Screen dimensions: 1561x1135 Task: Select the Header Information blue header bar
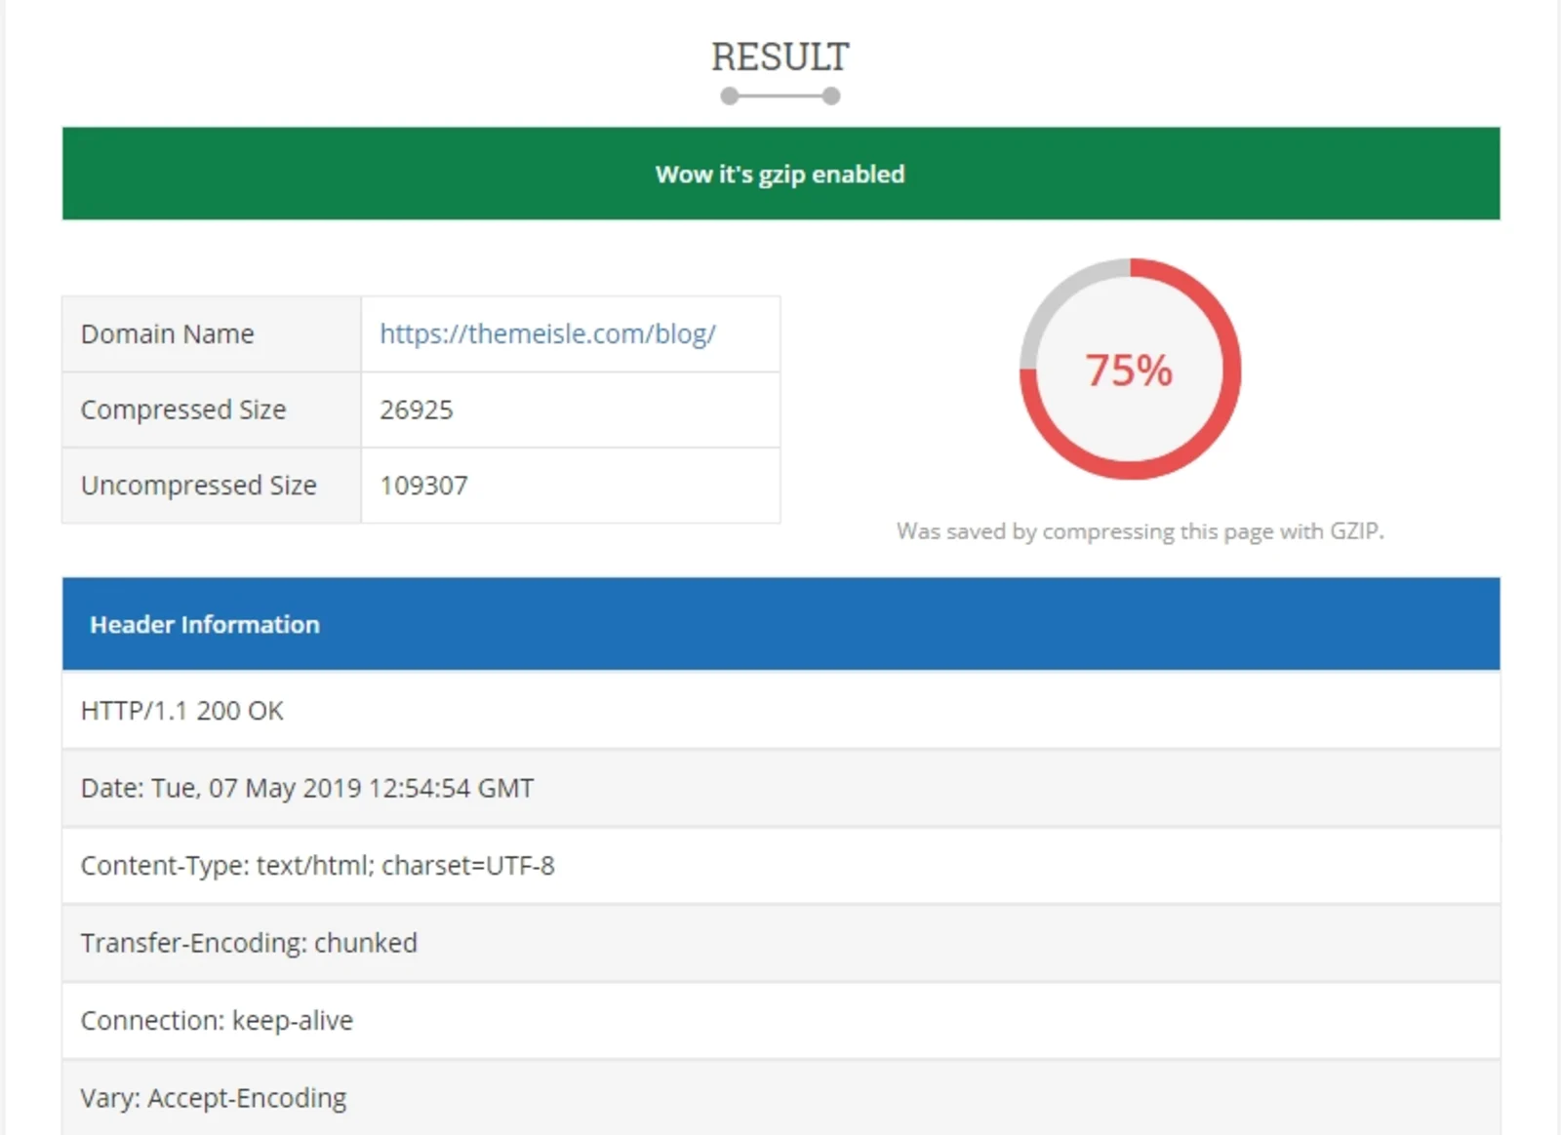tap(780, 624)
